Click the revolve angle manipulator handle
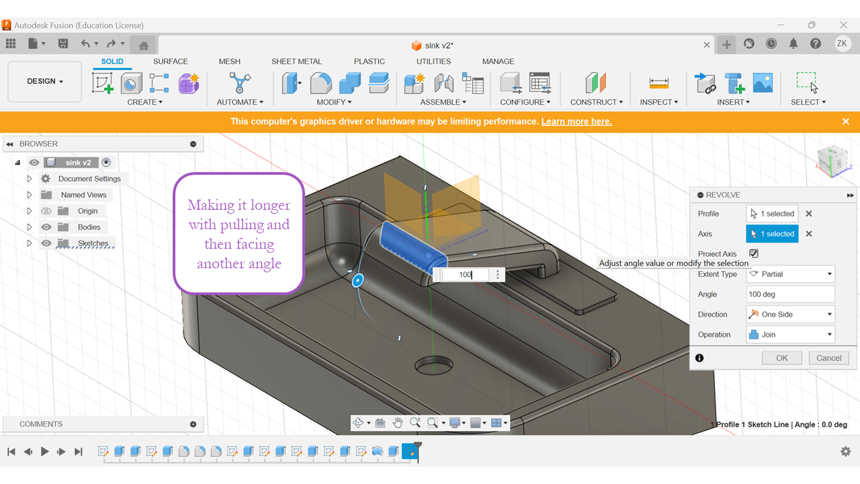 pos(358,280)
